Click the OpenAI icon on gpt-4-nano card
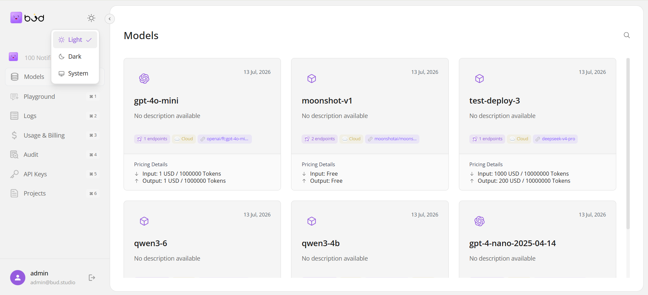Screen dimensions: 648x295 (x=479, y=221)
